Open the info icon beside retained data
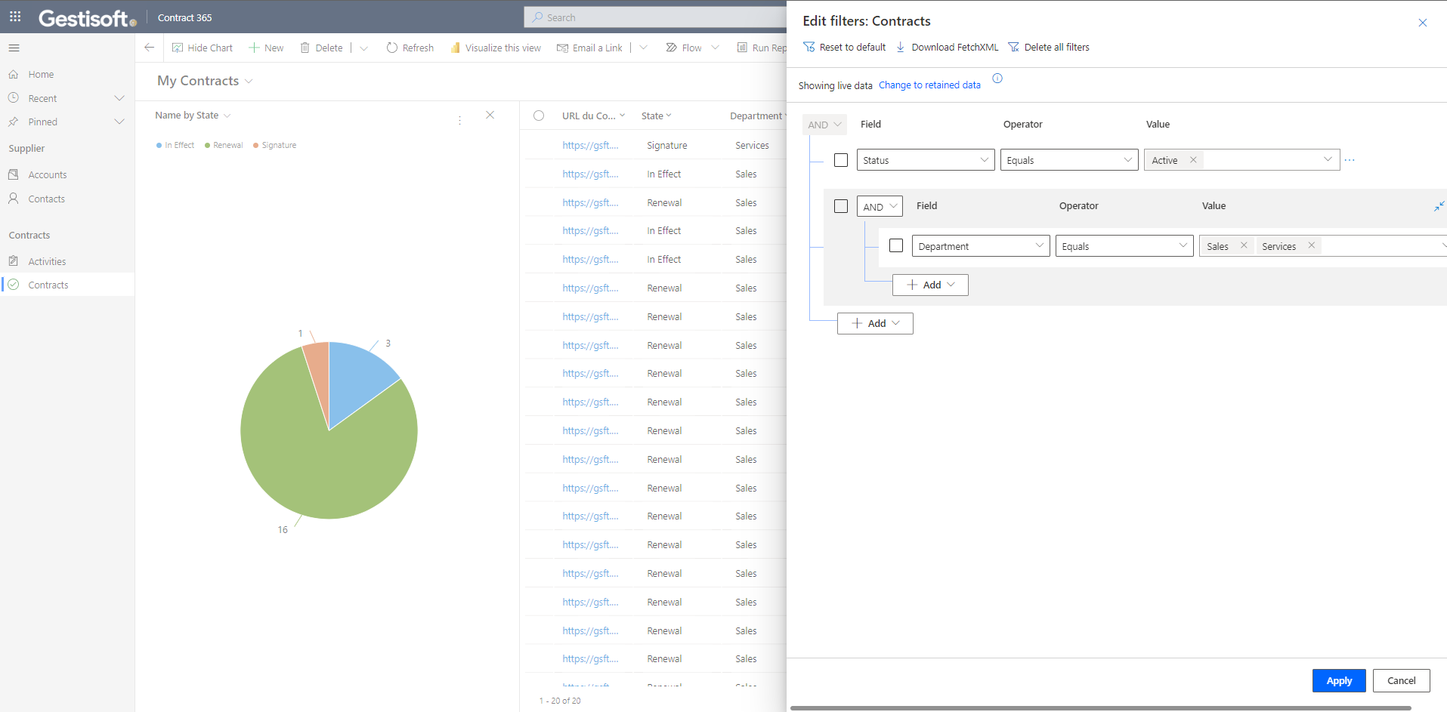1447x712 pixels. click(997, 79)
